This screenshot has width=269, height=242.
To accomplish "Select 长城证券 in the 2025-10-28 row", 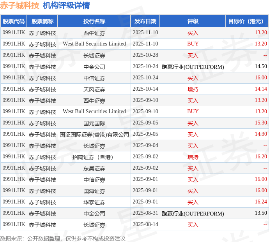I will (94, 56).
